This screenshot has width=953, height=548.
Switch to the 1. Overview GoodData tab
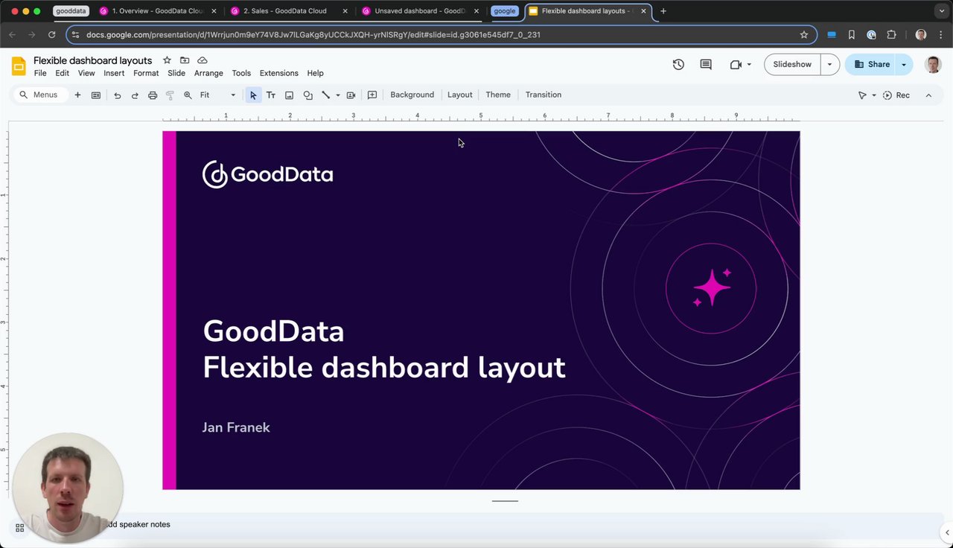pos(158,11)
